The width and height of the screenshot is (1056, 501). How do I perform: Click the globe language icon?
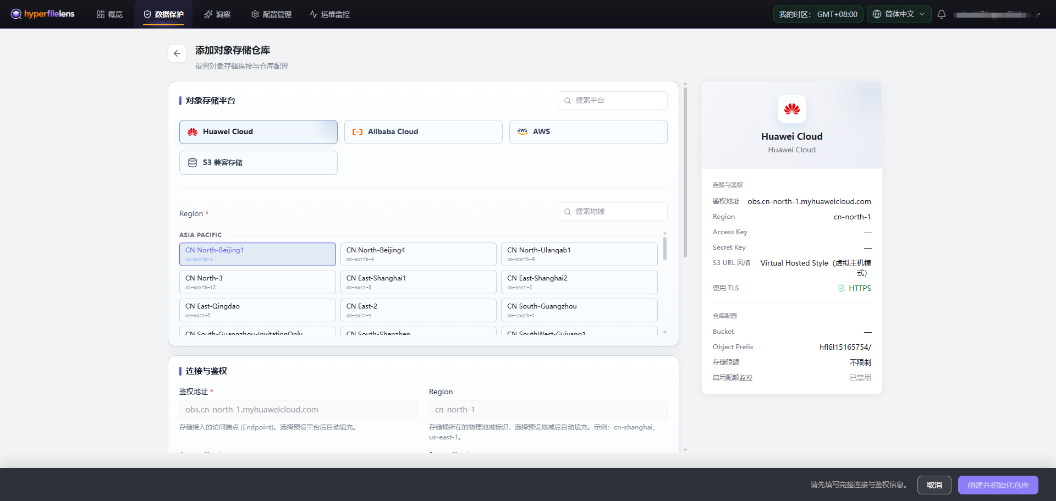(877, 14)
